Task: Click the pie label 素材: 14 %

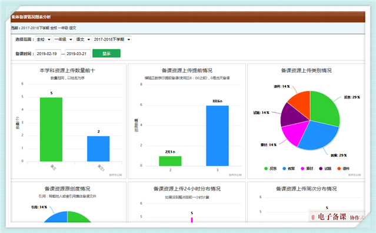Action: [268, 145]
